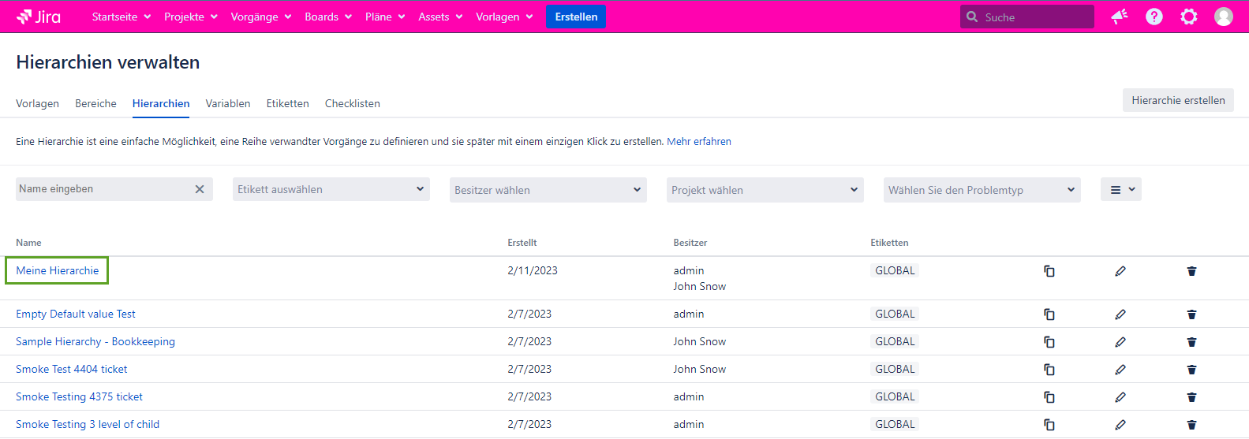Open the Boards menu in navigation
1249x439 pixels.
tap(328, 17)
